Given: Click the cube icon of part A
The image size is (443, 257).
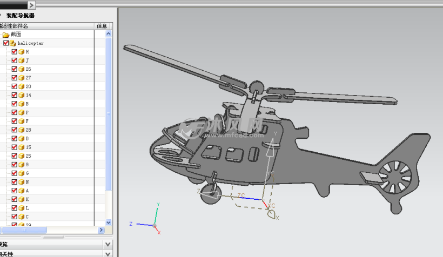Looking at the screenshot, I should tap(22, 191).
